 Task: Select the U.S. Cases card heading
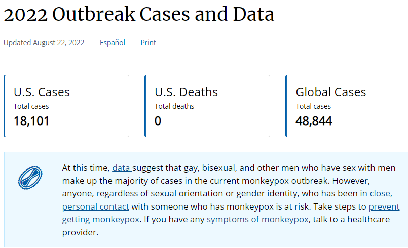[42, 92]
